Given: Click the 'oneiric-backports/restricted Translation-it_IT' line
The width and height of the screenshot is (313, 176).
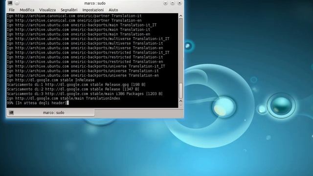Looking at the screenshot, I should [88, 52].
